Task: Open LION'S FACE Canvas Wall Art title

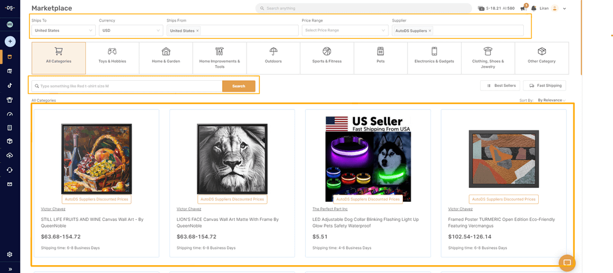Action: (x=227, y=223)
